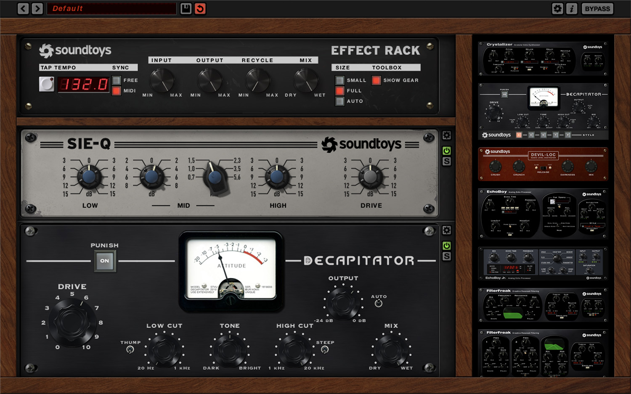The image size is (631, 394).
Task: Select Crystallizer from the gear list
Action: tap(543, 58)
